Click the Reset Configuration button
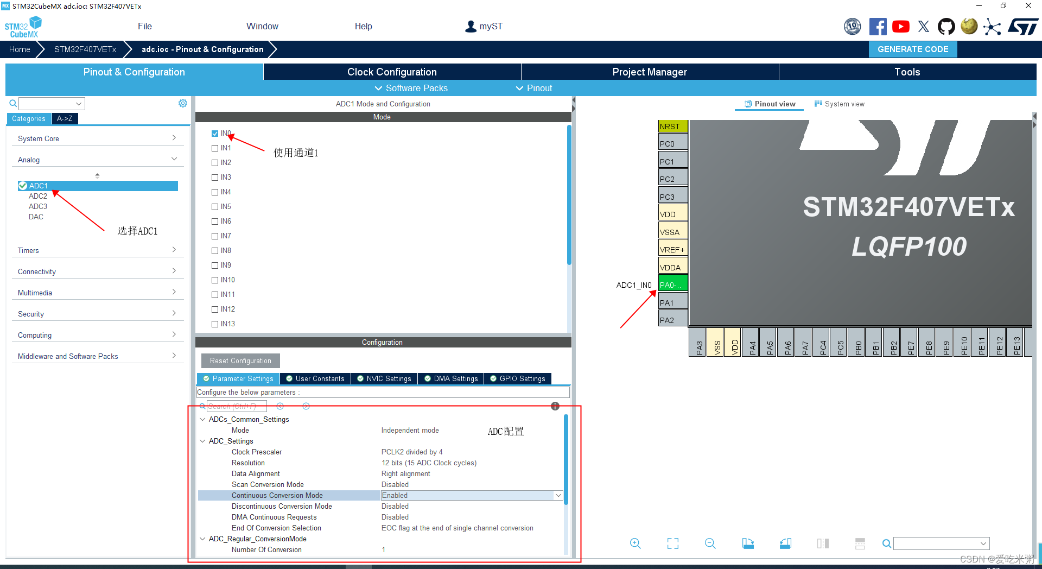This screenshot has height=569, width=1042. click(240, 361)
